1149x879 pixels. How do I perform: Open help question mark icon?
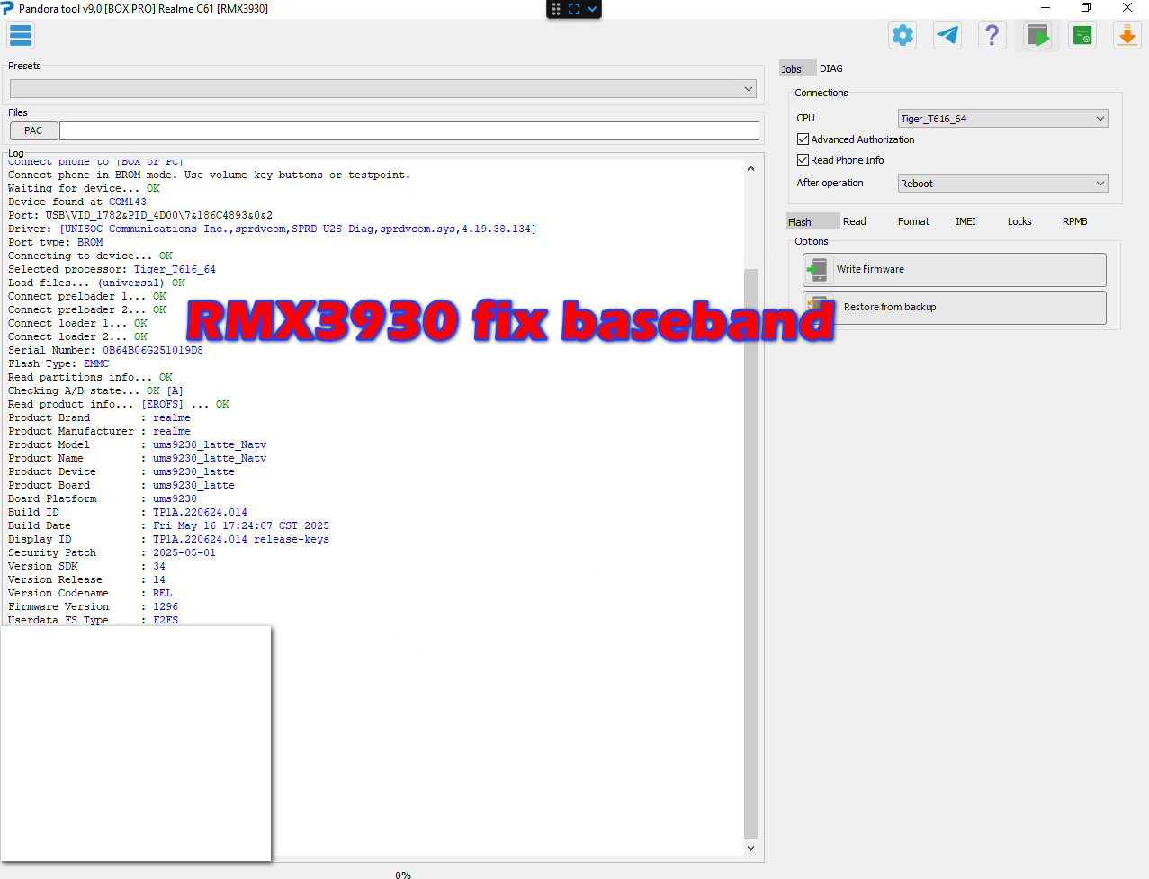tap(992, 35)
